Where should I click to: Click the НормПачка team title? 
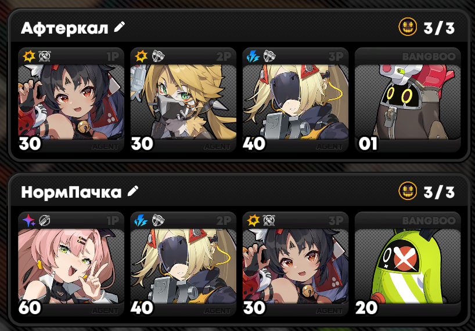pyautogui.click(x=71, y=192)
